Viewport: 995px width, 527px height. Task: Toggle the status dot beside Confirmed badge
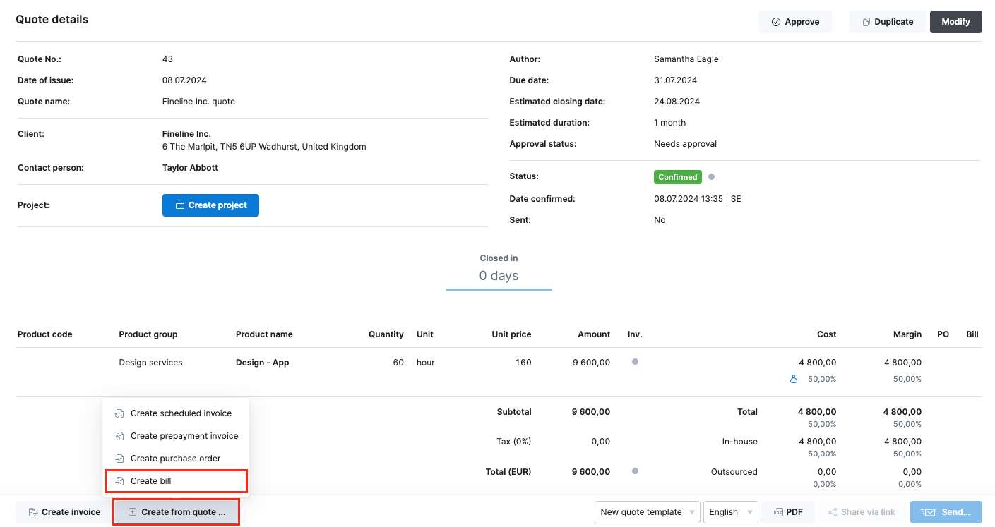(711, 176)
